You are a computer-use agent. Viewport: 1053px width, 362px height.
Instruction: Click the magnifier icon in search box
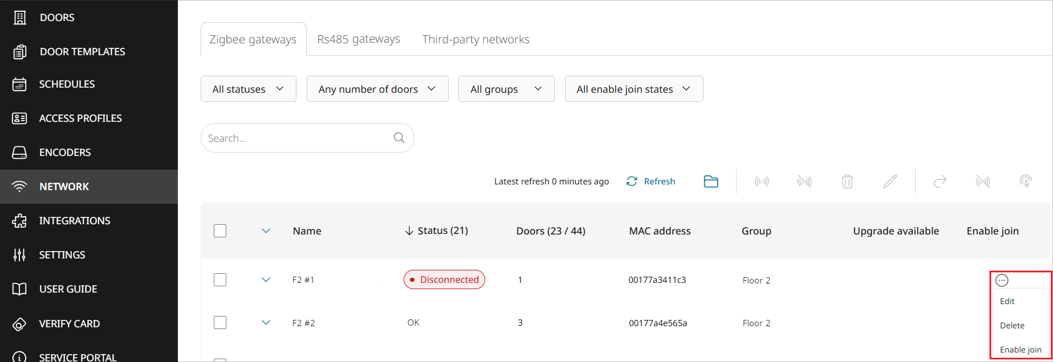[399, 138]
